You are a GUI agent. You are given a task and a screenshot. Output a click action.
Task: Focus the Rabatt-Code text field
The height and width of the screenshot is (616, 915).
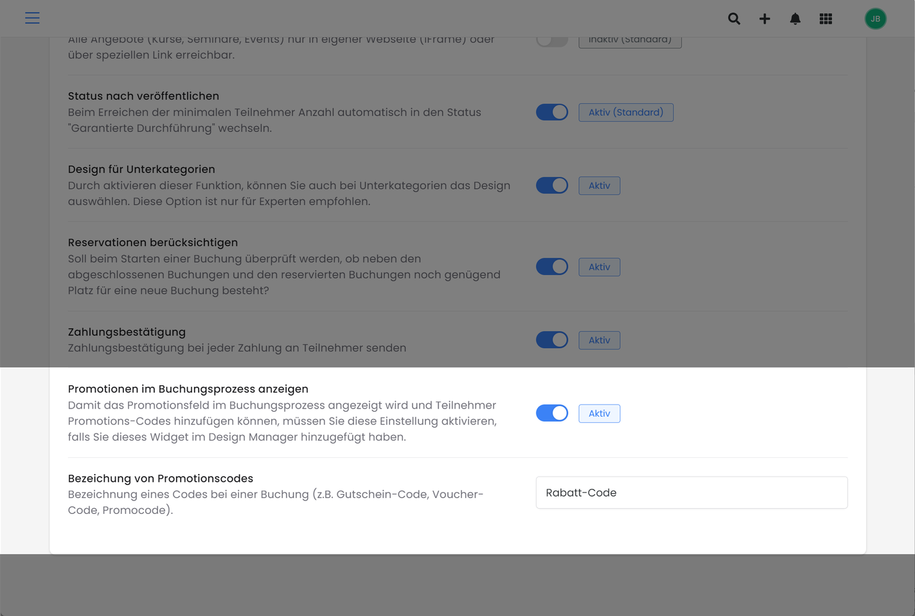point(691,493)
